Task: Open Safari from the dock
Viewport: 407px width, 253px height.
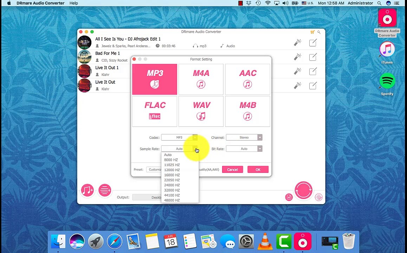Action: pyautogui.click(x=115, y=241)
